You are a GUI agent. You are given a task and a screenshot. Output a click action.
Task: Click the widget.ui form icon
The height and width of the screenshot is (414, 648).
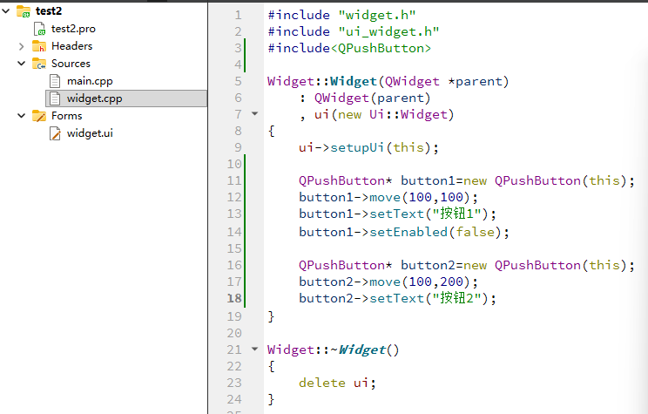point(55,133)
